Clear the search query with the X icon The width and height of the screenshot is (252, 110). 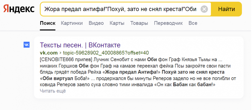[x=204, y=9]
